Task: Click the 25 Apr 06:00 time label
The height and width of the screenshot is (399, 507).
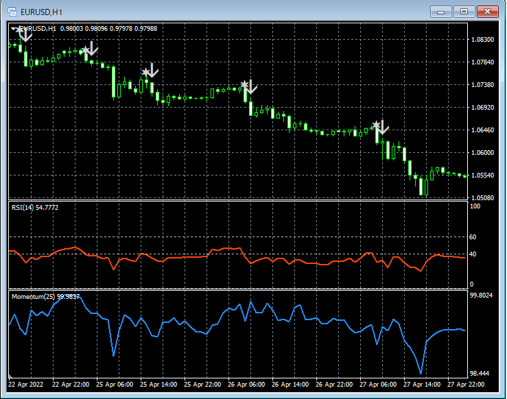Action: 115,385
